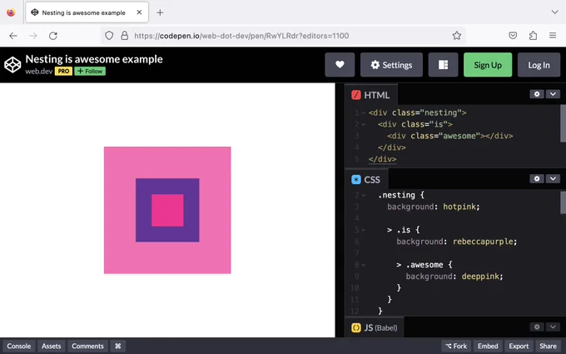This screenshot has height=354, width=566.
Task: Bookmark this page with the star
Action: pos(457,35)
